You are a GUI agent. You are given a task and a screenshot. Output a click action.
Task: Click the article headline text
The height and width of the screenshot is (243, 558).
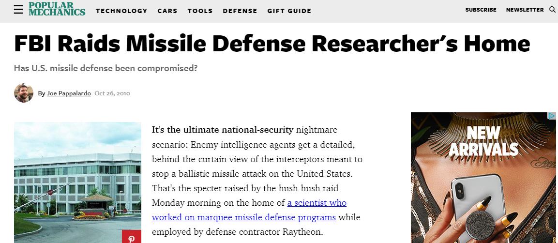click(x=272, y=44)
